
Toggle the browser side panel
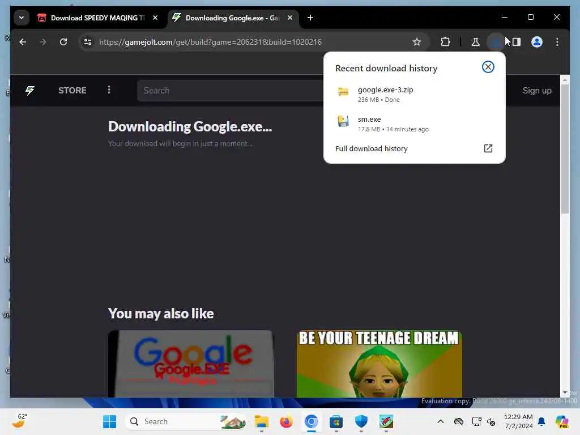(x=517, y=42)
